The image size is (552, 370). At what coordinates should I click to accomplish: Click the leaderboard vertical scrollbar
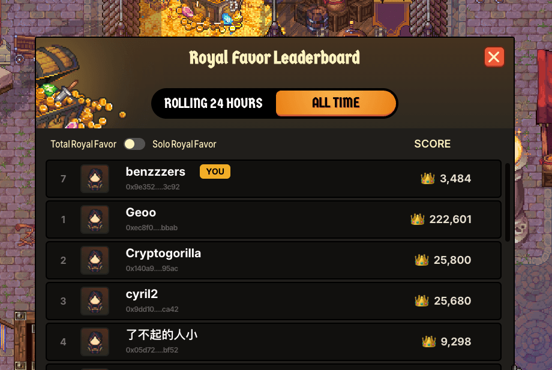coord(507,202)
